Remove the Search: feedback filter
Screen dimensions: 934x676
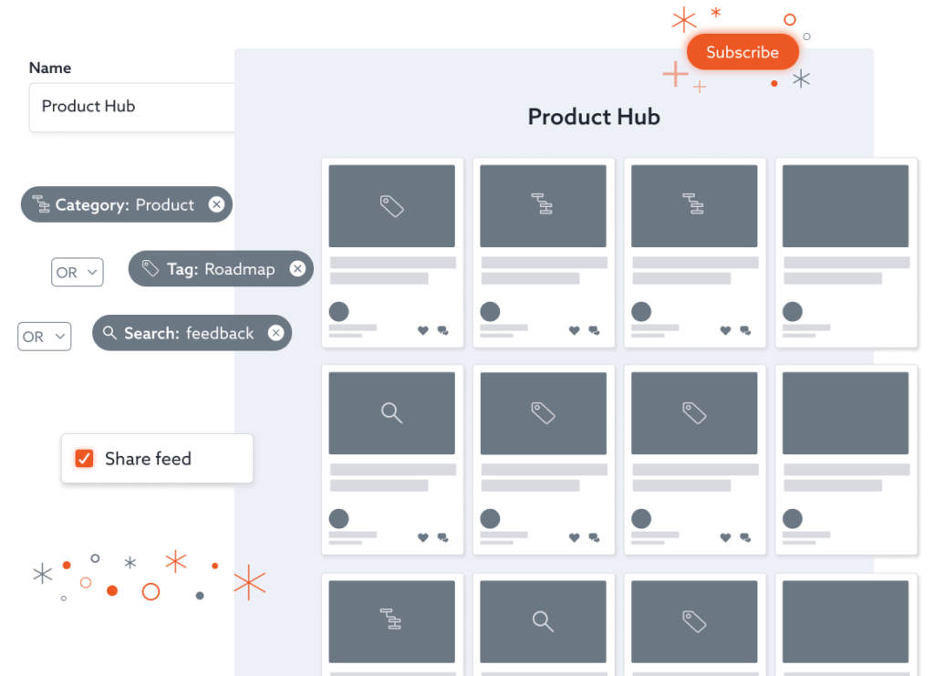coord(275,333)
